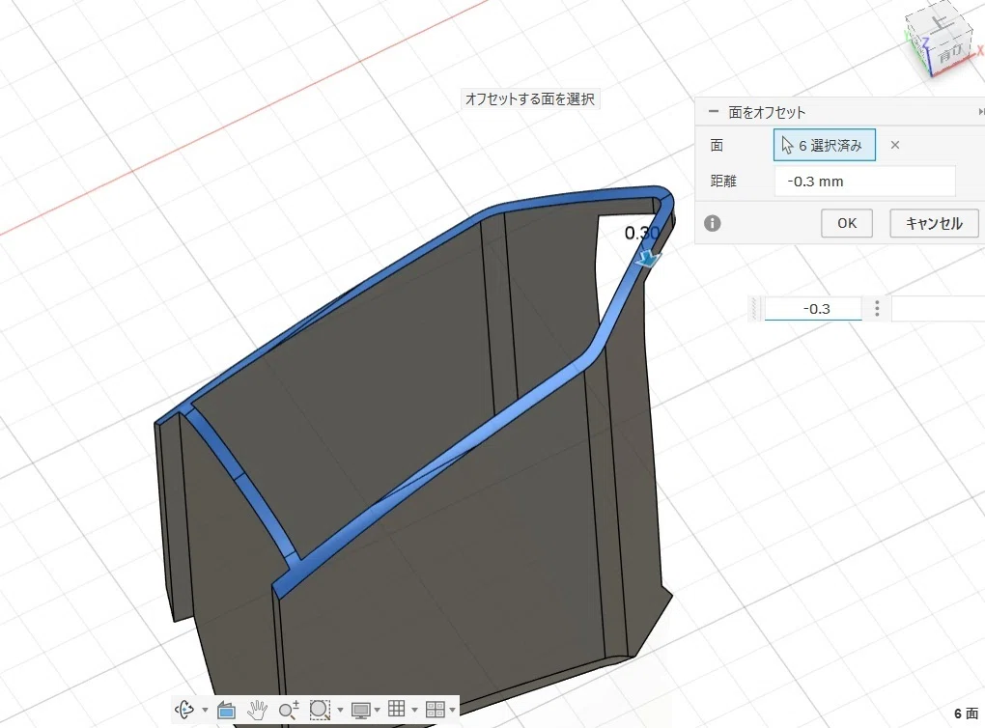The height and width of the screenshot is (728, 985).
Task: Click the Viewports layout icon
Action: [435, 710]
